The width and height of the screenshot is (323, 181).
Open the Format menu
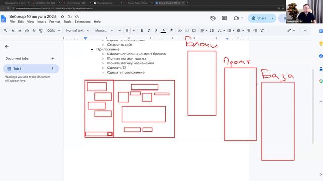[55, 22]
